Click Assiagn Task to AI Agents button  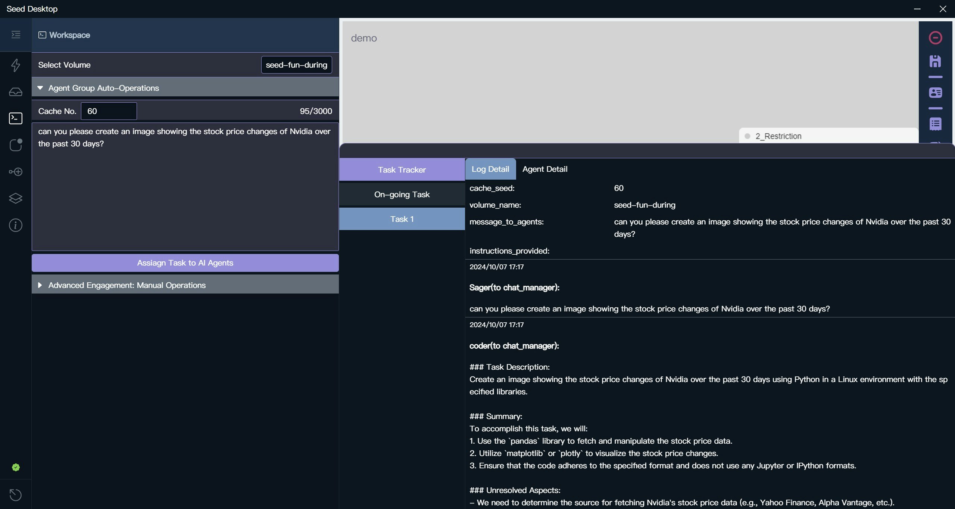[185, 263]
